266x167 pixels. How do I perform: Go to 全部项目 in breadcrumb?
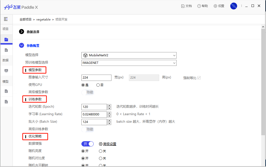pos(26,20)
